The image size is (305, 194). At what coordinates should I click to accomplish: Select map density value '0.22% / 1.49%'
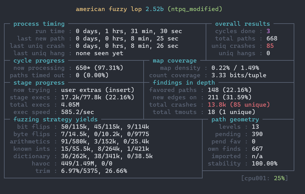[x=235, y=68]
